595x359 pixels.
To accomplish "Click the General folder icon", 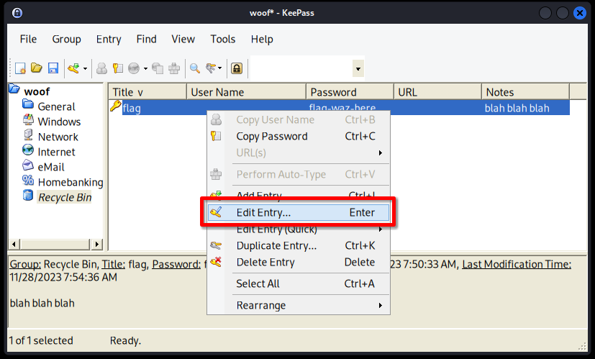I will tap(28, 104).
